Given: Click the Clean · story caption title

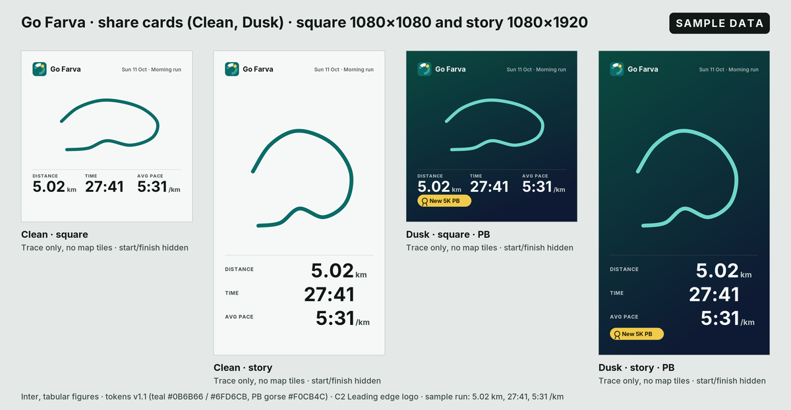Looking at the screenshot, I should (243, 367).
